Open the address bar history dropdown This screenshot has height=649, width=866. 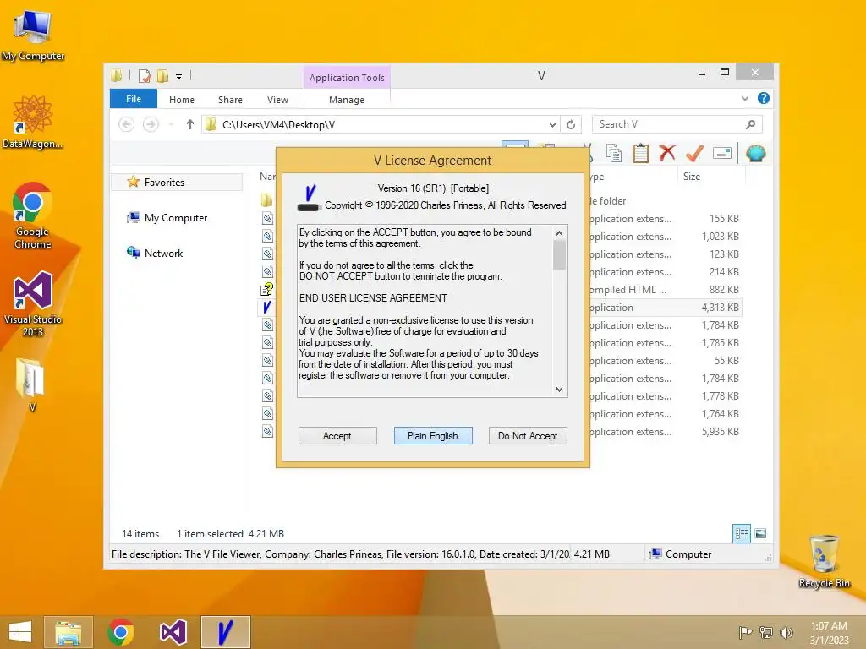(551, 125)
